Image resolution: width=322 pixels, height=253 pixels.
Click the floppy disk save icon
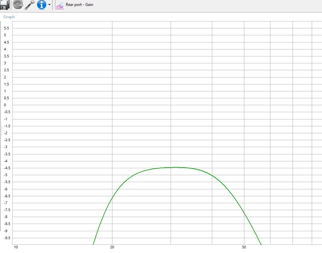coord(5,5)
